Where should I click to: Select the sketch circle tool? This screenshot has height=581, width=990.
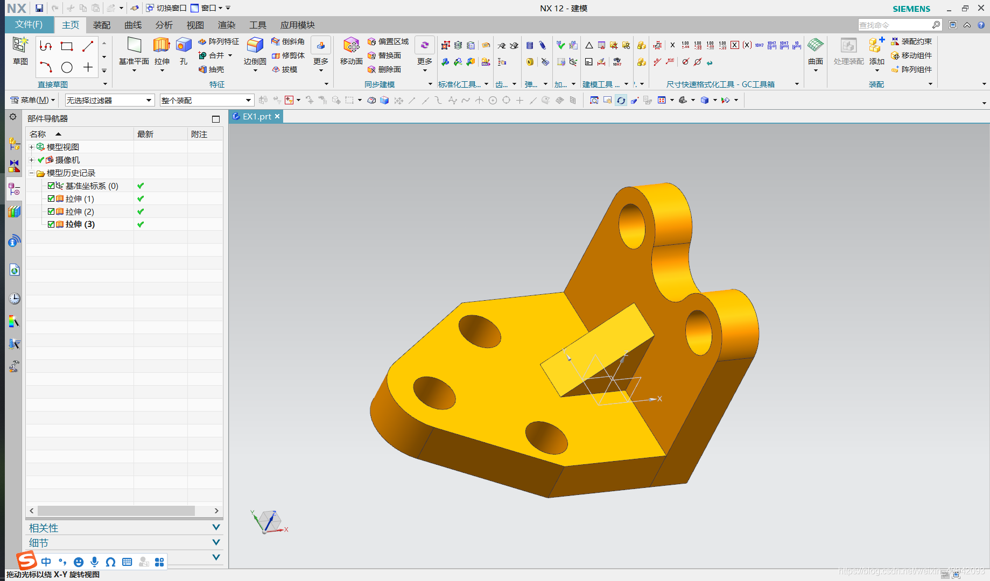pos(67,67)
